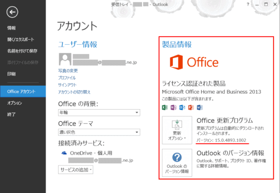Click the version text 15.0.4893.1002
Screen dimensions: 280x193
point(230,140)
